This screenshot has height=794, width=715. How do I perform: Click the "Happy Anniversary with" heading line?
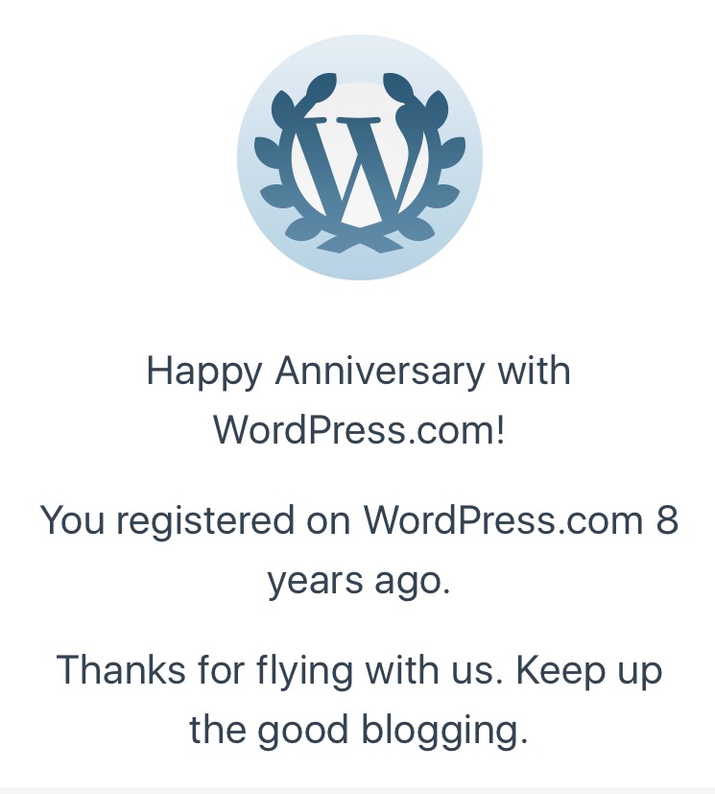(x=358, y=371)
